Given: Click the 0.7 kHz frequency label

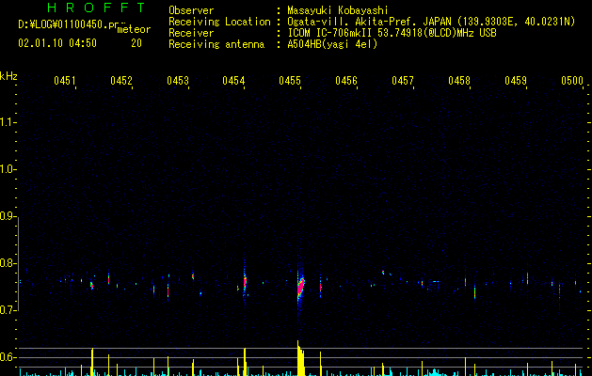Looking at the screenshot, I should [8, 310].
